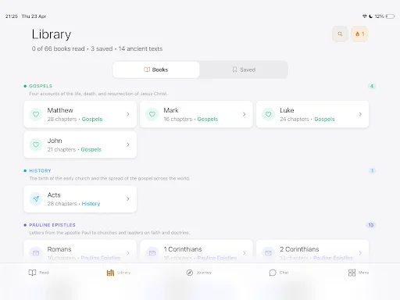Open Mark via its chevron arrow
Screen dimensions: 400x300
coord(244,114)
